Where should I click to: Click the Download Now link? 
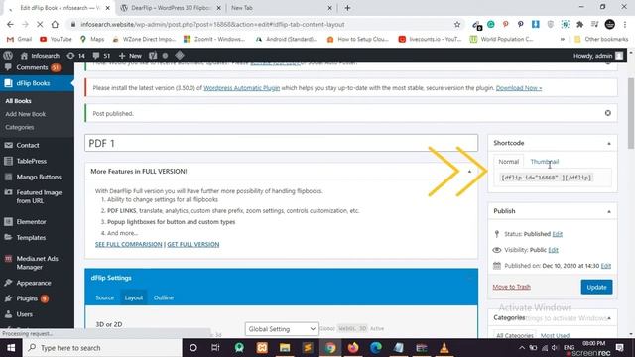(x=519, y=88)
